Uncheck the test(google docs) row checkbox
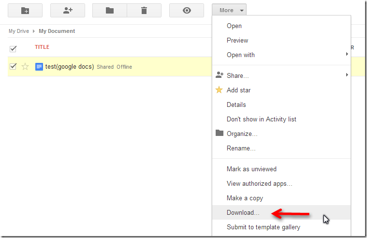 click(13, 67)
